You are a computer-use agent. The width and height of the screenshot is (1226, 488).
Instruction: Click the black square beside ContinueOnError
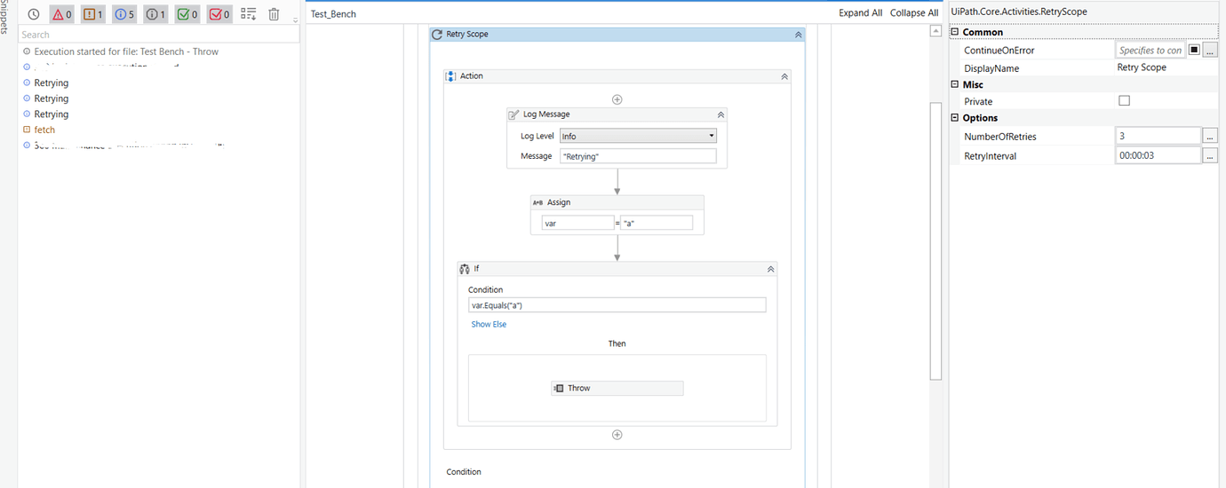coord(1194,50)
